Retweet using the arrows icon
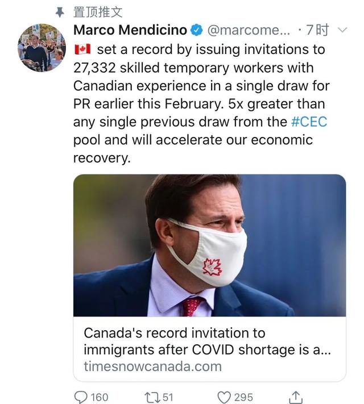Screen dimensions: 364x404 pyautogui.click(x=151, y=397)
